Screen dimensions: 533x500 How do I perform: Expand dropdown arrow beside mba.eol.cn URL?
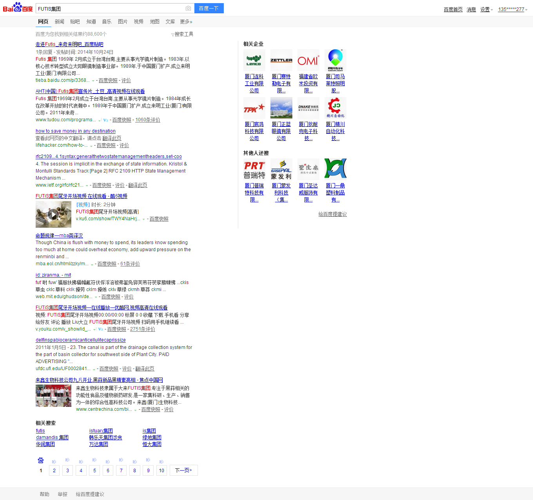pos(92,264)
